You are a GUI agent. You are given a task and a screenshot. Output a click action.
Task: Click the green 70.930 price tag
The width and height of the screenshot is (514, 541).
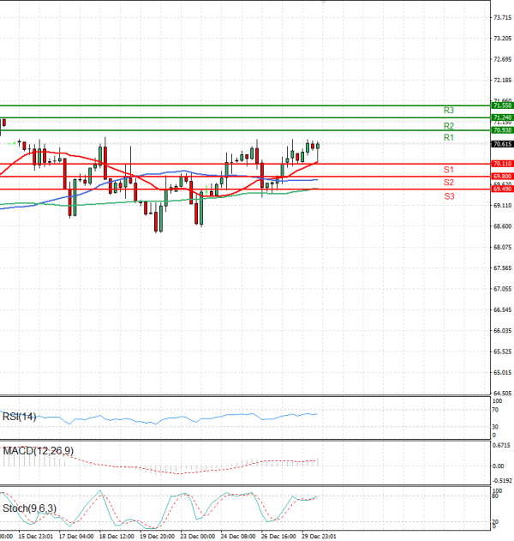[x=502, y=130]
